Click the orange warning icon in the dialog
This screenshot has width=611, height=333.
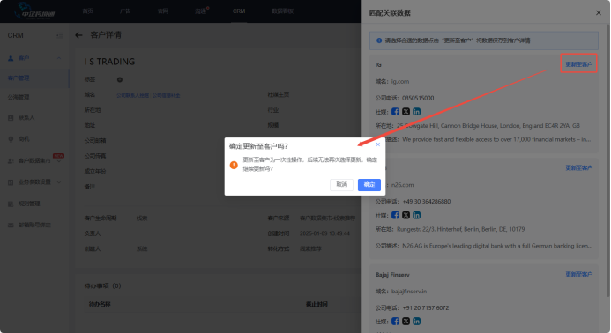point(234,165)
